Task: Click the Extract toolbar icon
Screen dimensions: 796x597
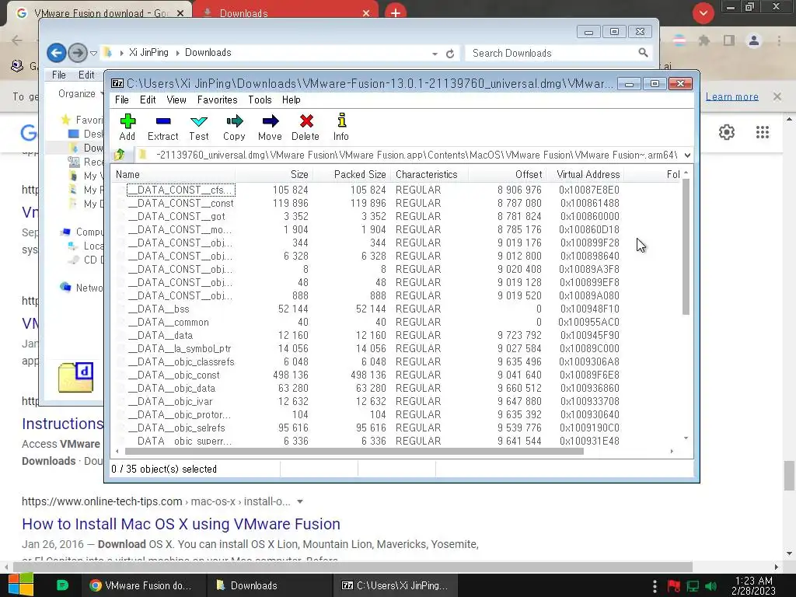Action: coord(163,127)
